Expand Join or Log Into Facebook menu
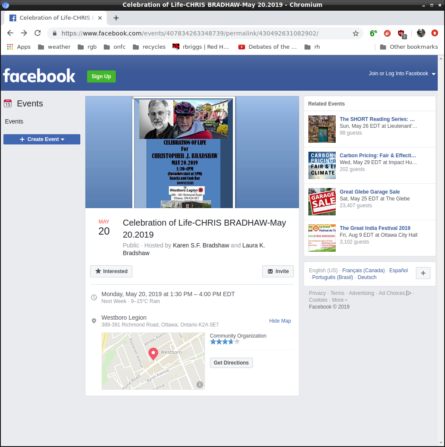Viewport: 445px width, 447px height. [x=402, y=74]
